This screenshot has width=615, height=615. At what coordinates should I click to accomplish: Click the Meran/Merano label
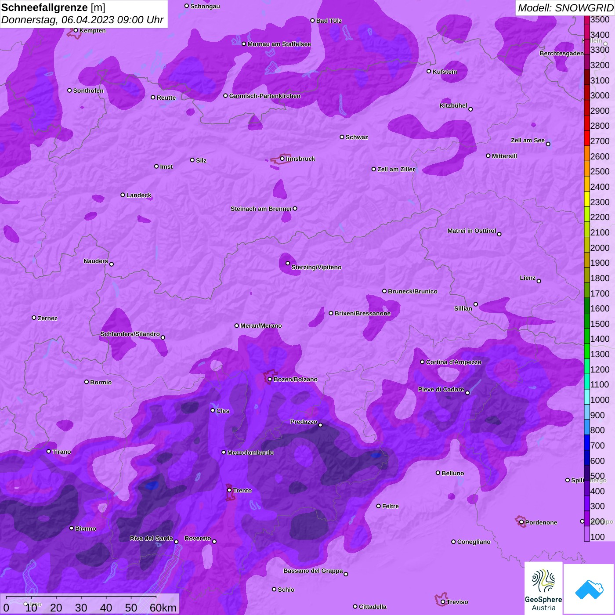[x=261, y=326]
